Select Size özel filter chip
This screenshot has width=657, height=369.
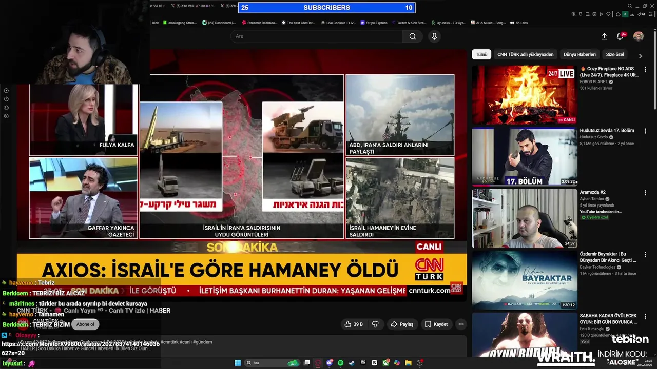[x=615, y=54]
